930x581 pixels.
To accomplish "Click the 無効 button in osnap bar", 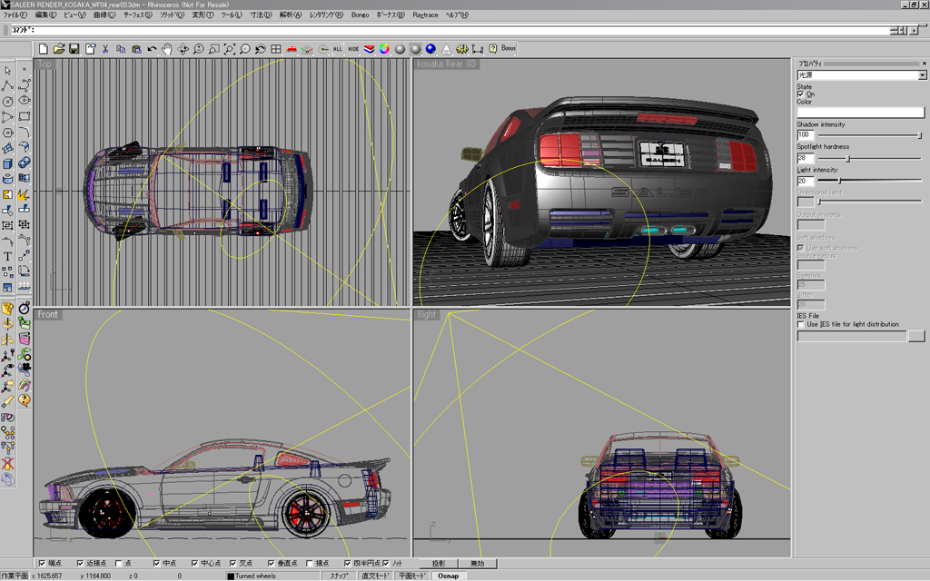I will click(x=478, y=563).
